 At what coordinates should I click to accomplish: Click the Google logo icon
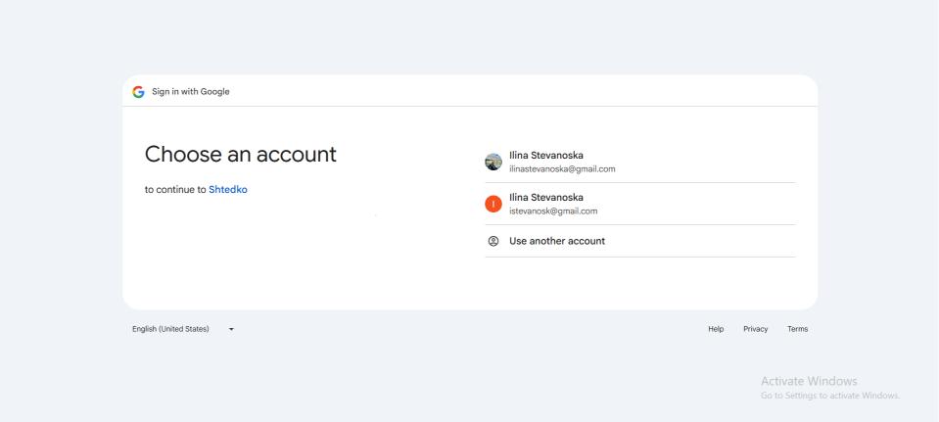[138, 92]
